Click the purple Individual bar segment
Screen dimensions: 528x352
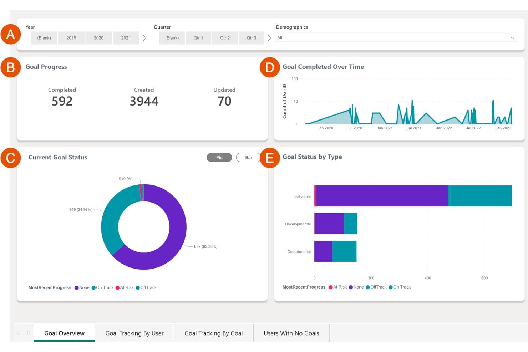(382, 196)
